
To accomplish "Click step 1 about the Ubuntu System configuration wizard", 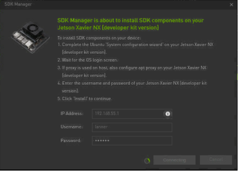I will 135,48.
